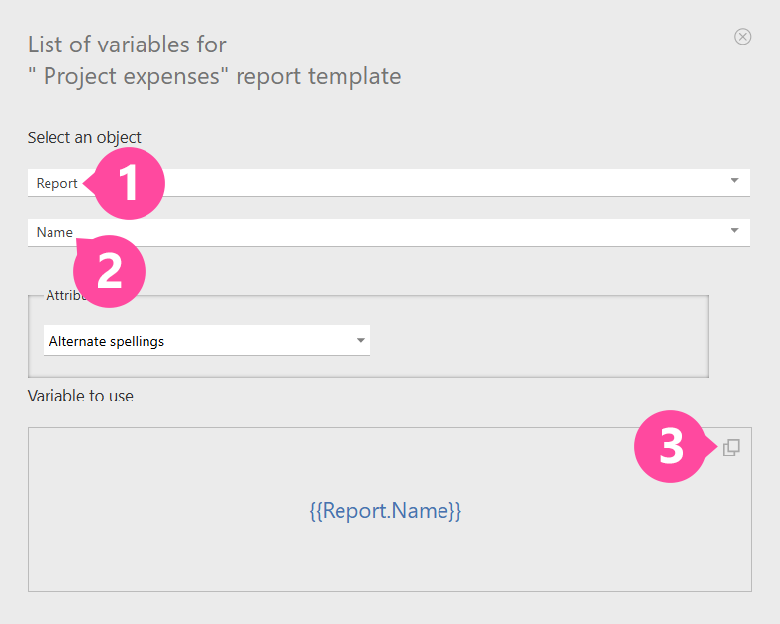Click the Variable to use label

tap(80, 396)
